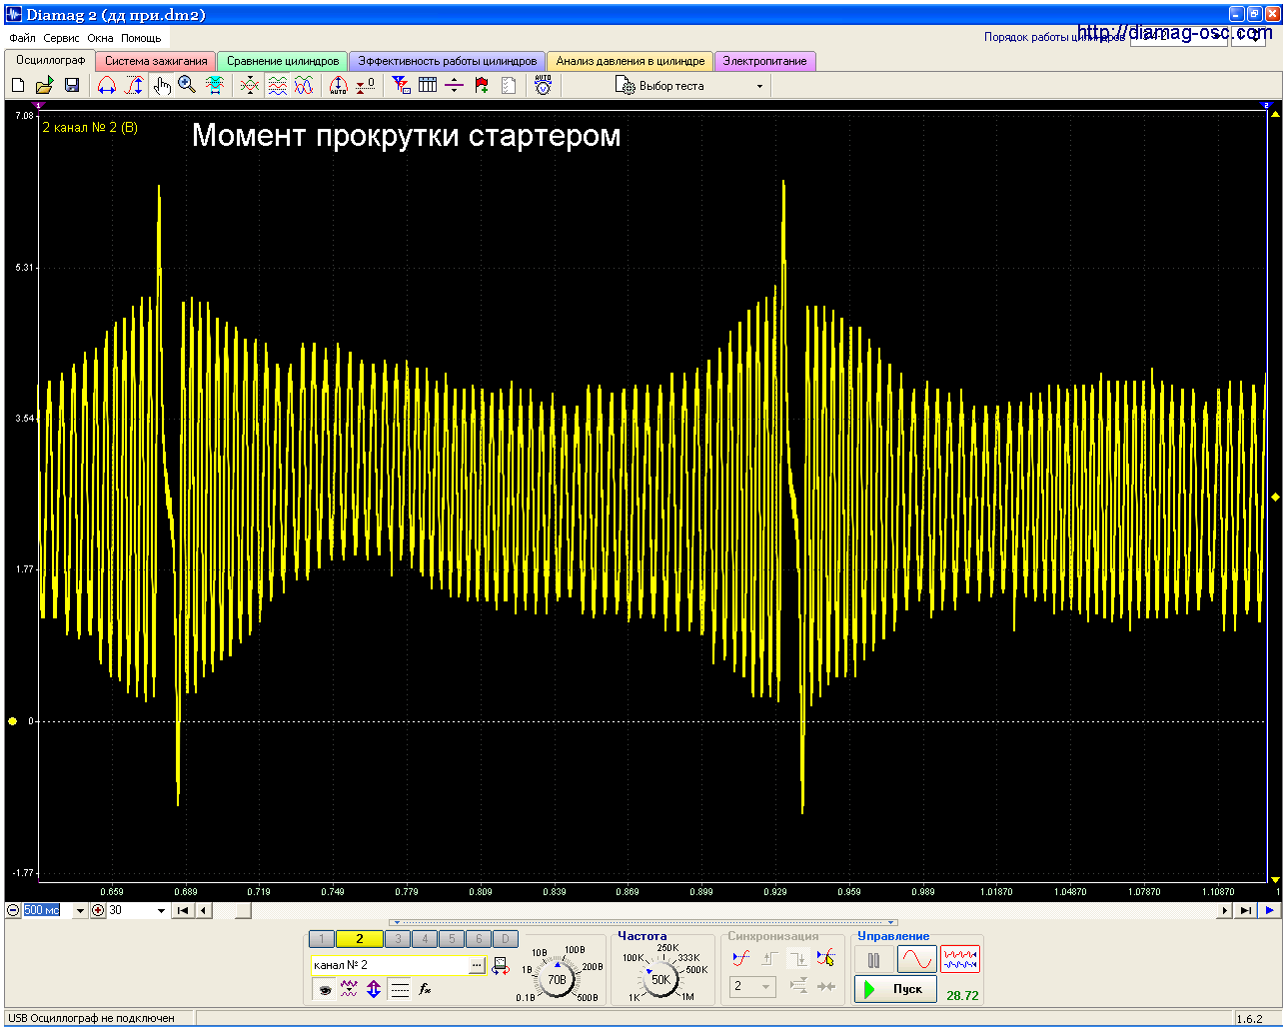Select channel 6 button

[479, 939]
